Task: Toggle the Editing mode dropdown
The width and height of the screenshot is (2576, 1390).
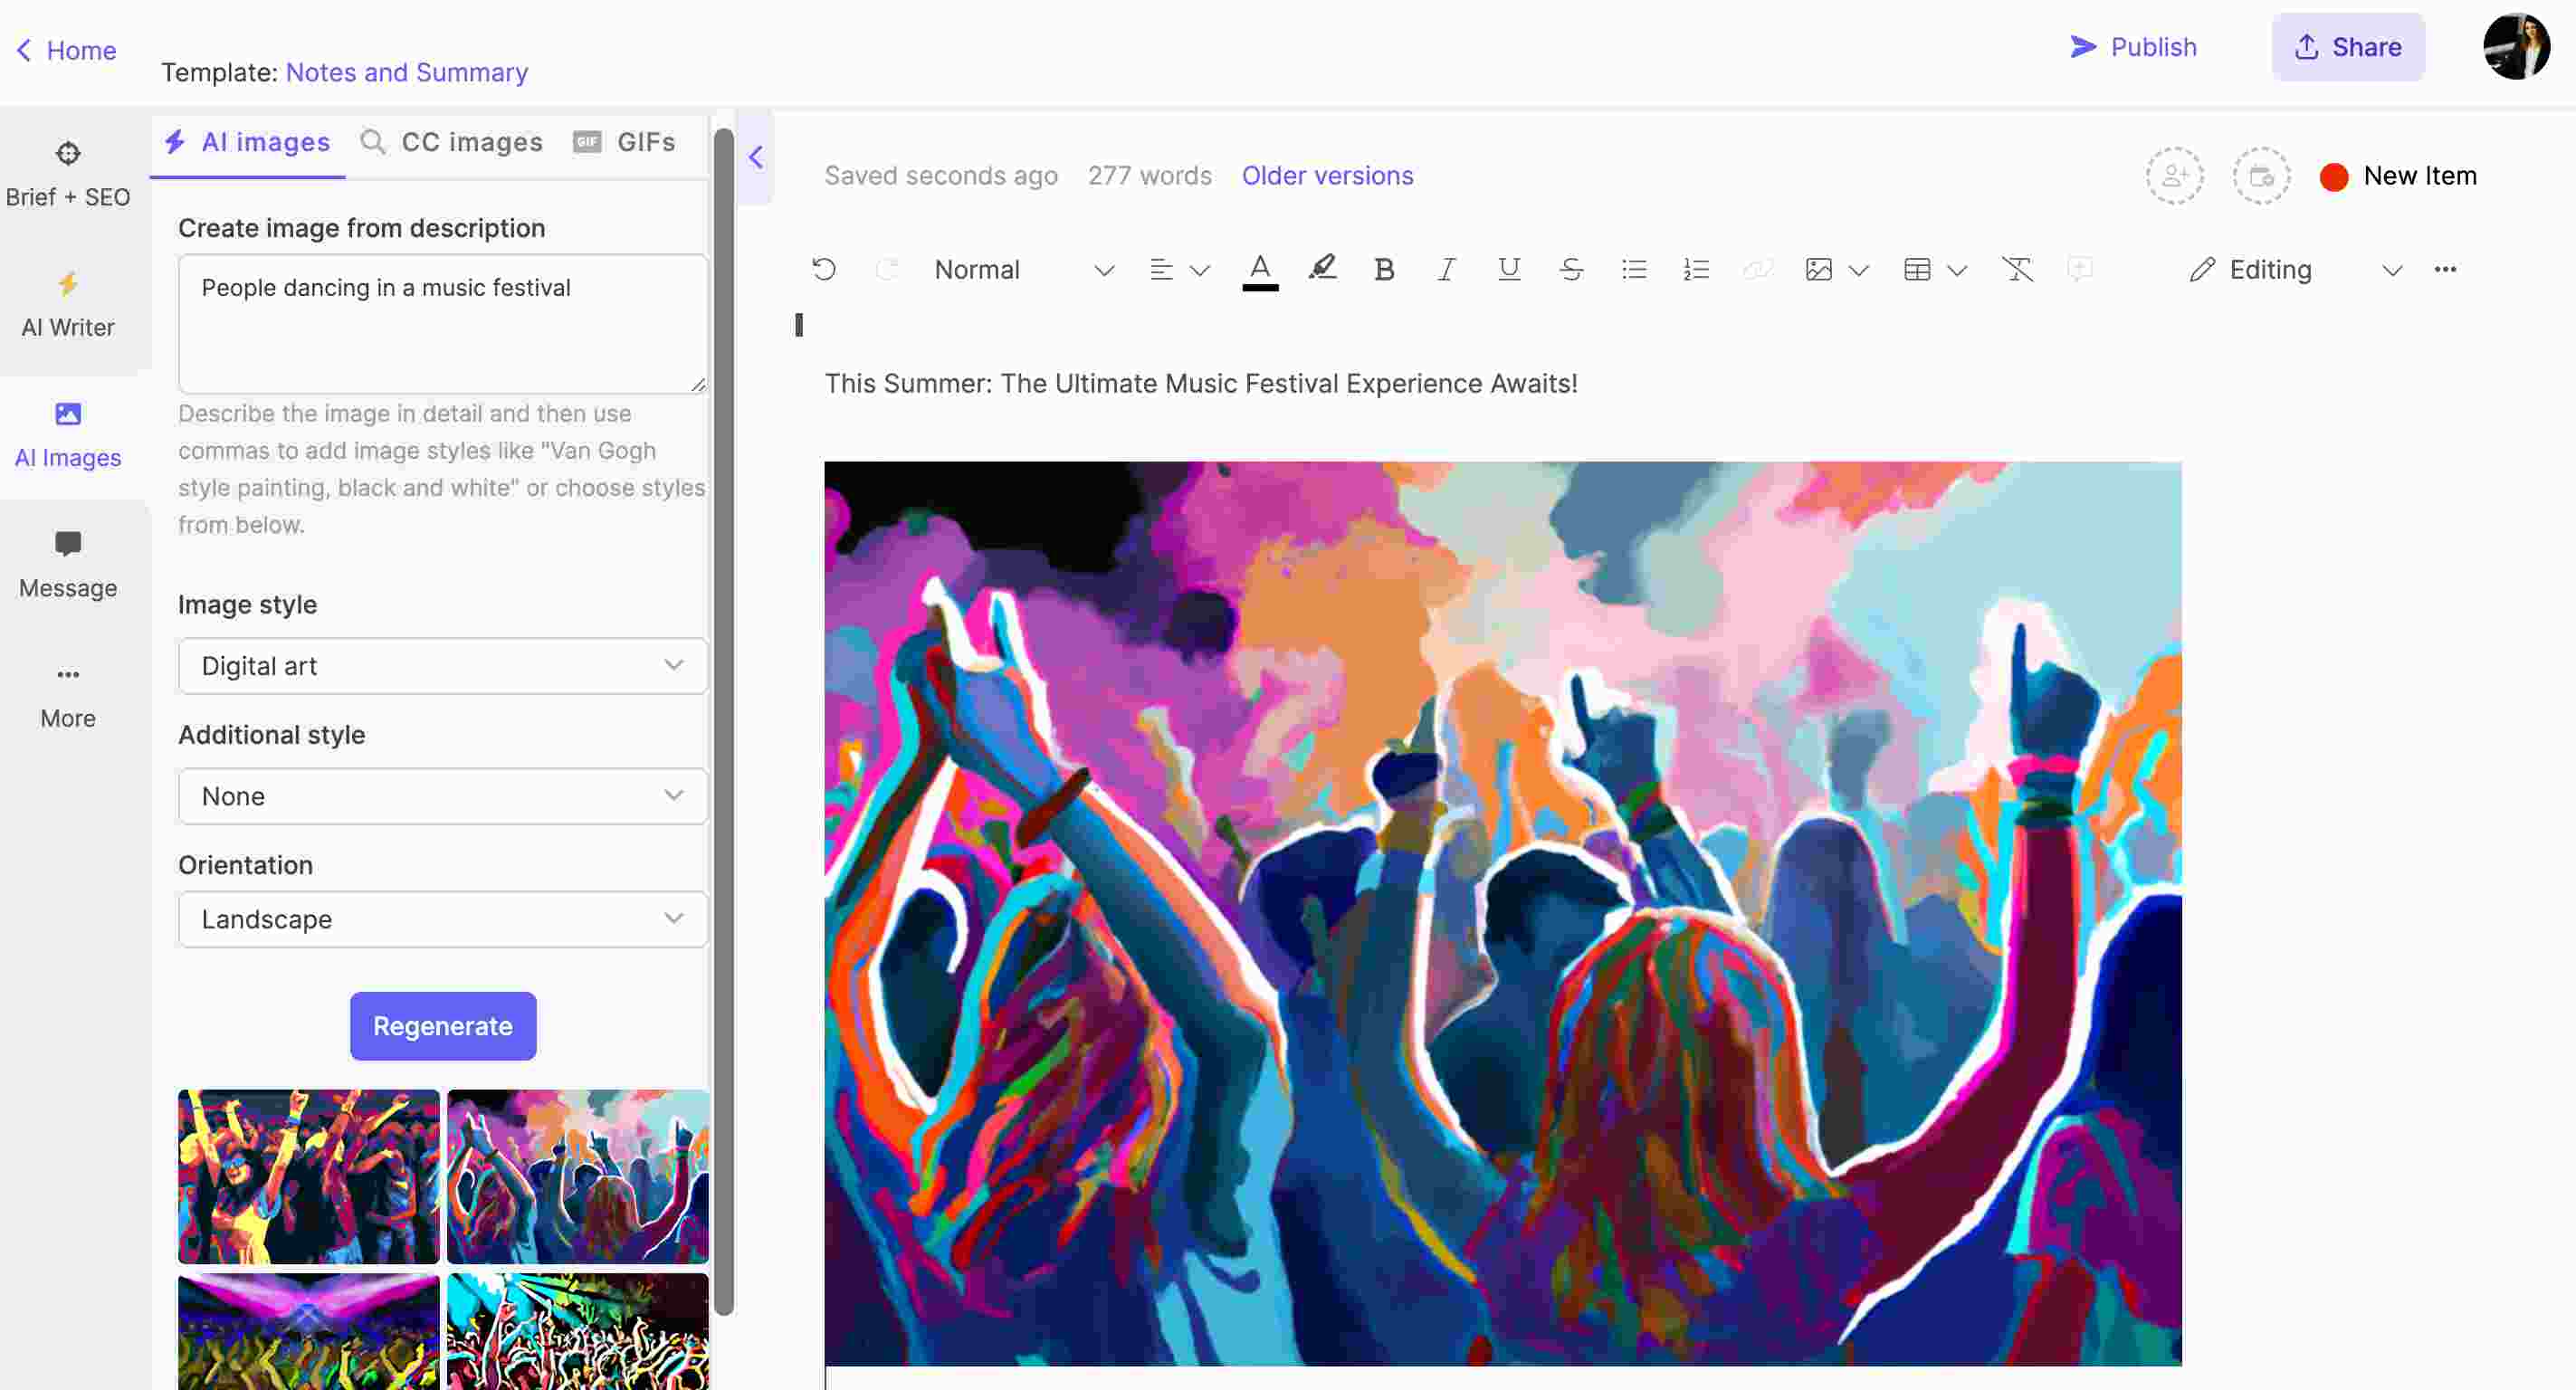Action: click(x=2388, y=271)
